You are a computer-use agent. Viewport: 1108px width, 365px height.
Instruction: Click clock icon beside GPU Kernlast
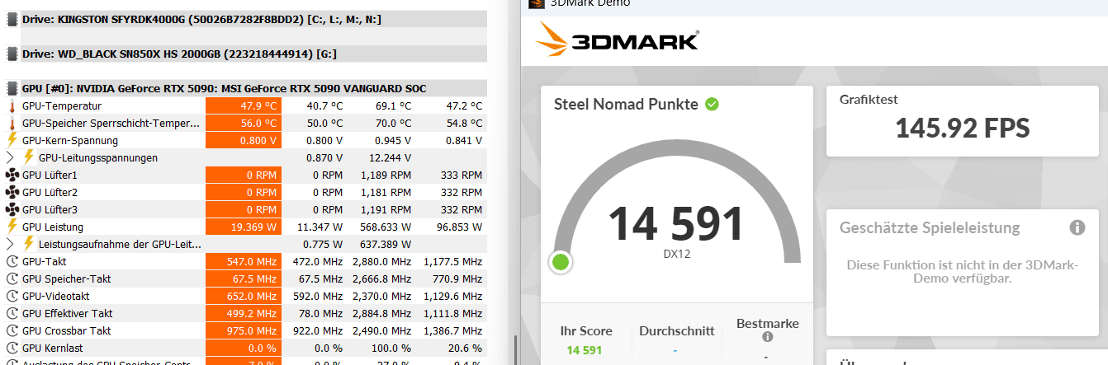12,348
